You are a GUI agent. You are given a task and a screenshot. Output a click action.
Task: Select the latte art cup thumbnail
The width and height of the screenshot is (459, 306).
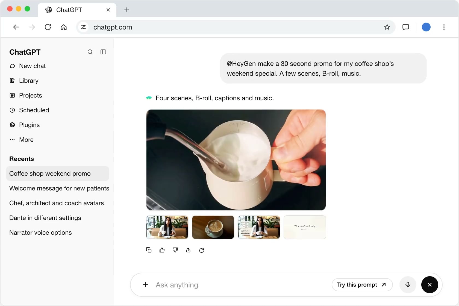tap(213, 227)
